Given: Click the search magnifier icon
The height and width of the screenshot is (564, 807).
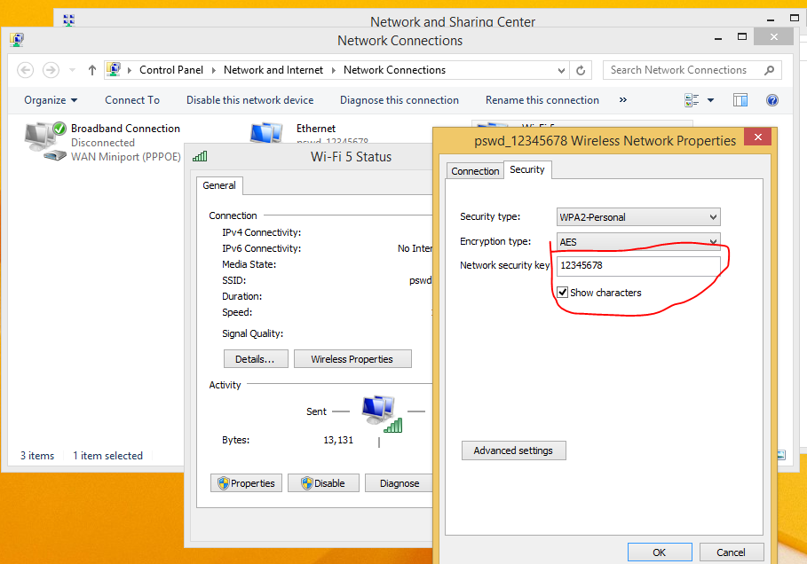Looking at the screenshot, I should pos(770,69).
